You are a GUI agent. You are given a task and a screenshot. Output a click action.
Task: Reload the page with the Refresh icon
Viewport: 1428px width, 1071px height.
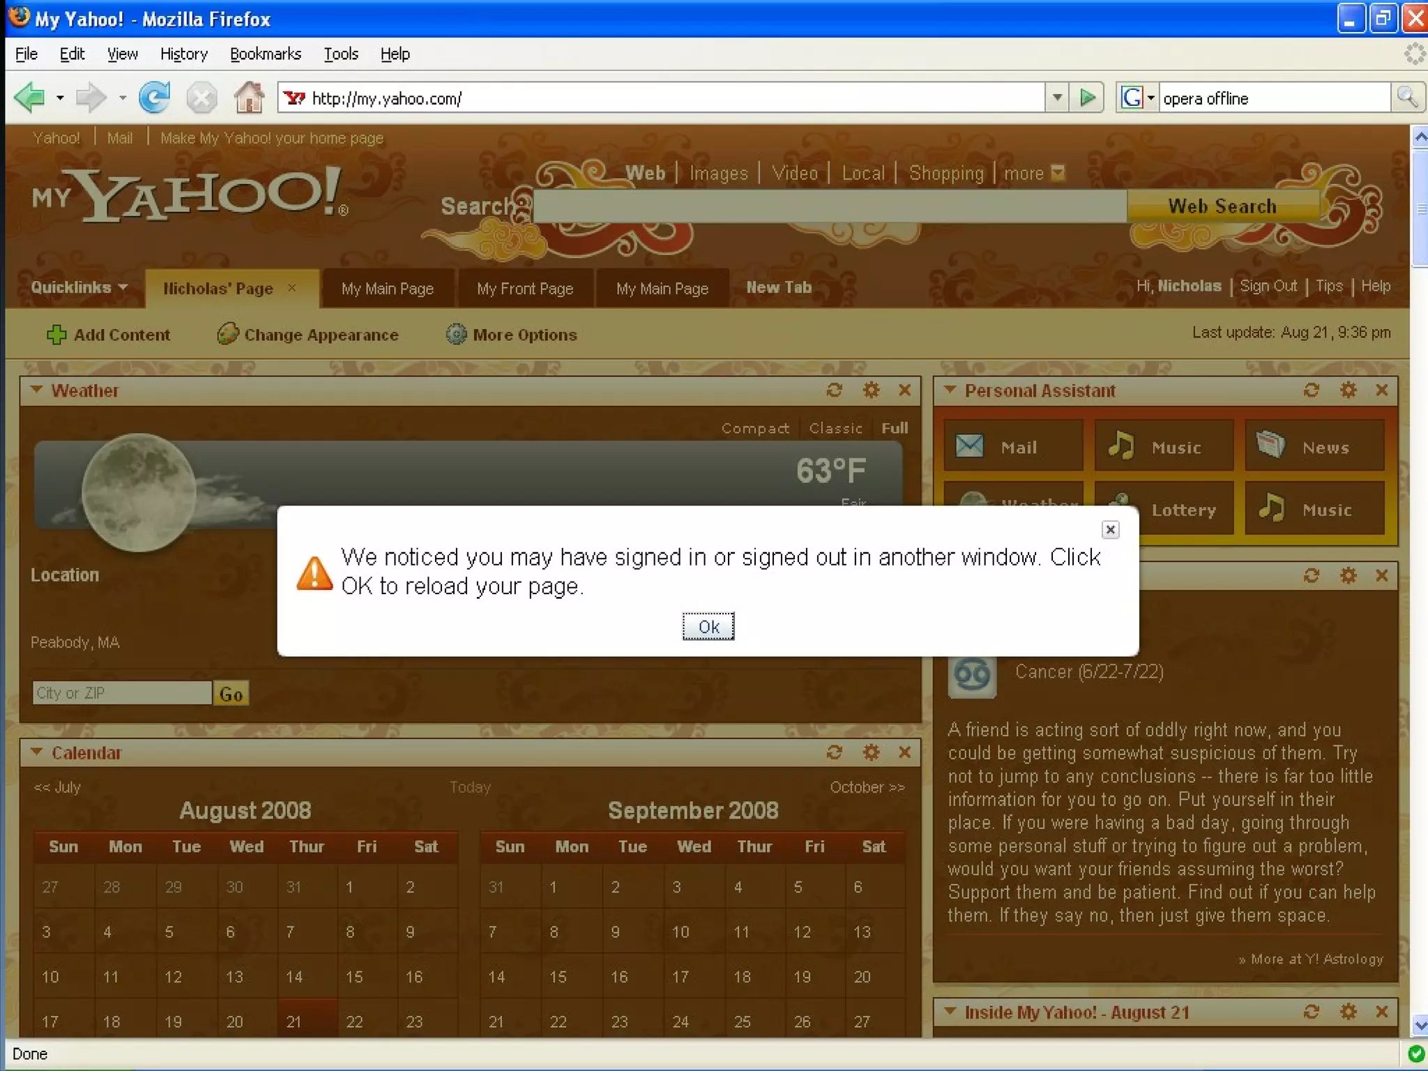(154, 98)
